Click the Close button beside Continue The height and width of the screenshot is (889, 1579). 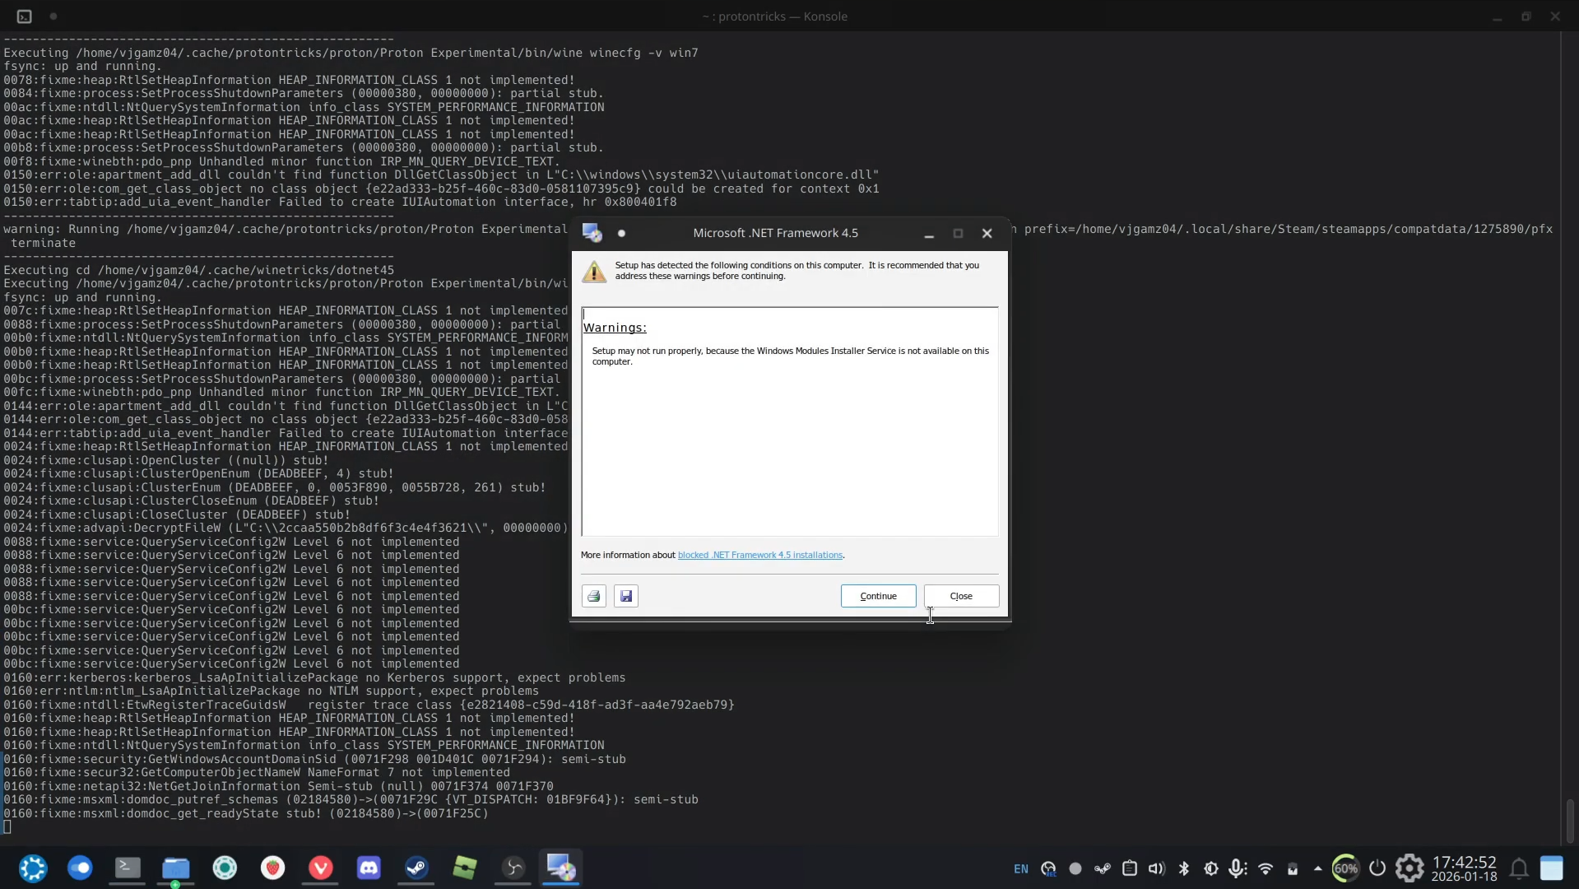tap(961, 596)
